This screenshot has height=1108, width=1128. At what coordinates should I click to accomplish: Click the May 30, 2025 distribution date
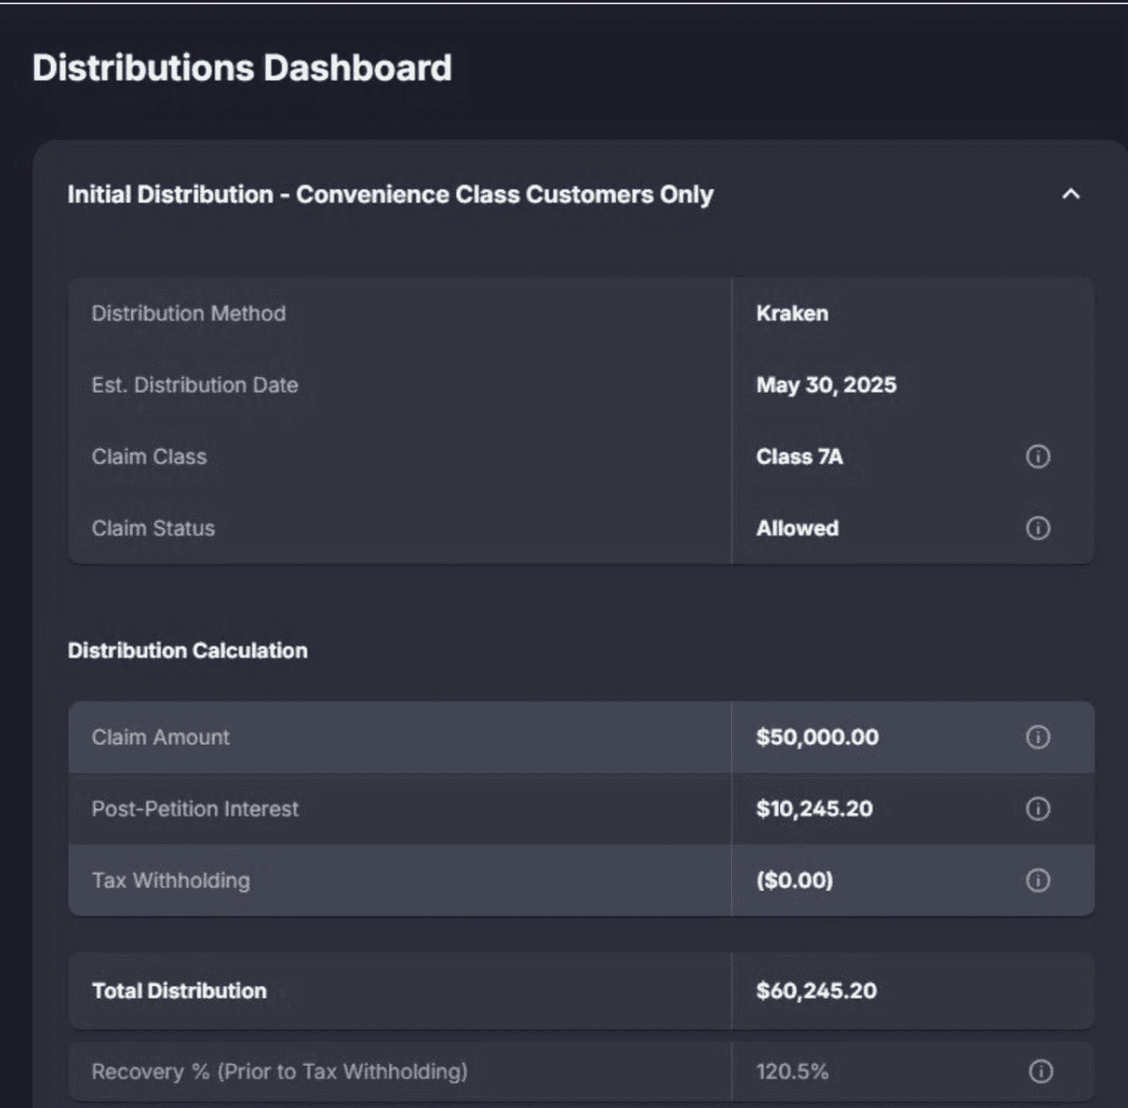coord(827,385)
